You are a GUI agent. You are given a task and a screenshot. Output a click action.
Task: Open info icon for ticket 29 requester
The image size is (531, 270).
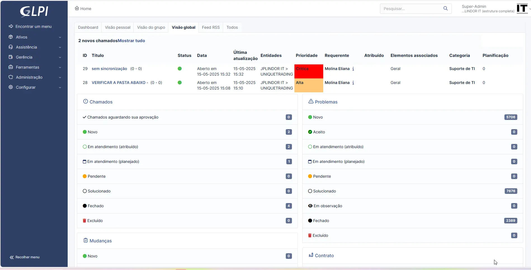point(353,69)
